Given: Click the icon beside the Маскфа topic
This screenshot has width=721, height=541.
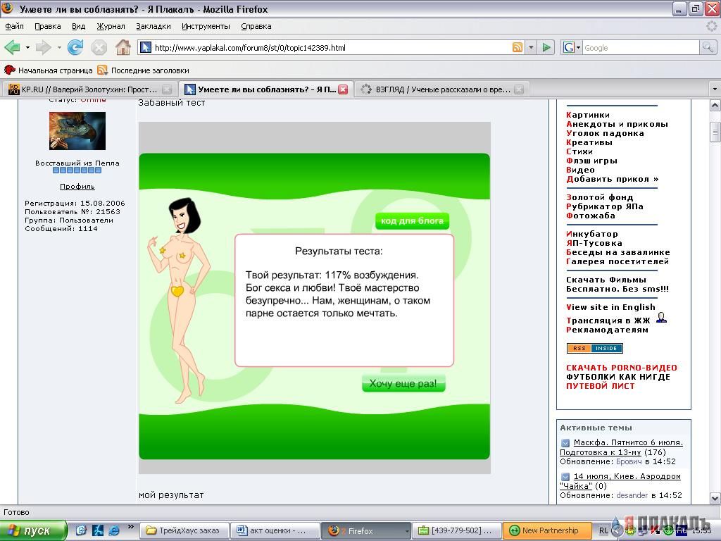Looking at the screenshot, I should click(x=565, y=443).
